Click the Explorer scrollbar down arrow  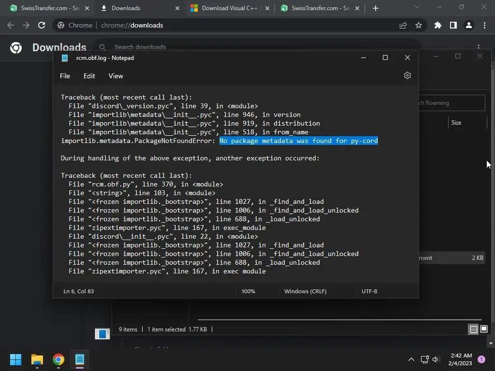[x=490, y=343]
